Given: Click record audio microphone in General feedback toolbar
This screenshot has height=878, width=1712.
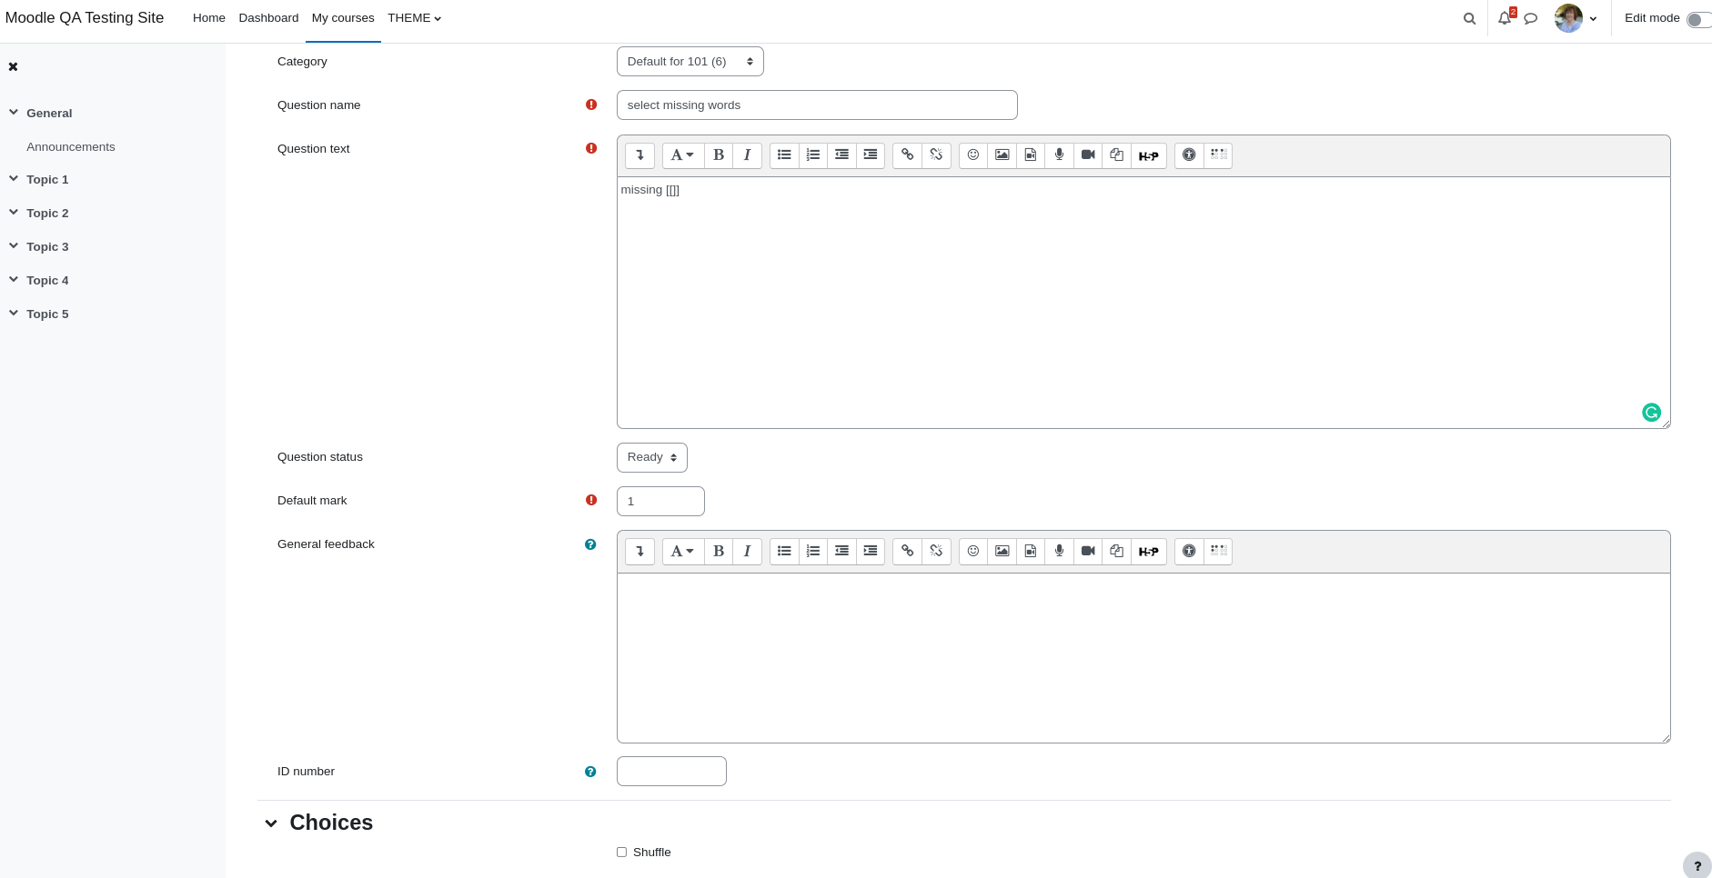Looking at the screenshot, I should point(1059,552).
